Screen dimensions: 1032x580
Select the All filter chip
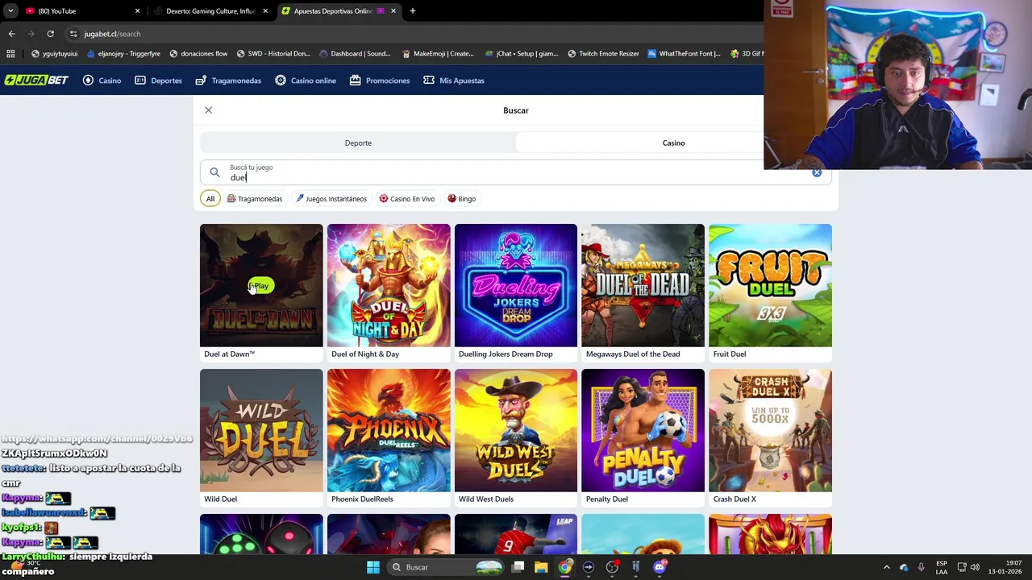click(210, 199)
